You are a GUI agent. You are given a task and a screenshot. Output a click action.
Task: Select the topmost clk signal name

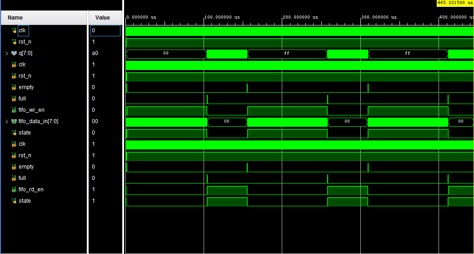22,30
